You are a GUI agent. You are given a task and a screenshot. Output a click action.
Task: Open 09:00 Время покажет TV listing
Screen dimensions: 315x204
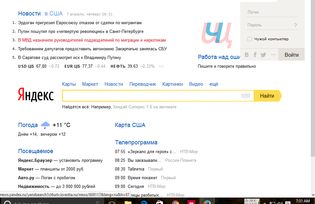click(136, 178)
